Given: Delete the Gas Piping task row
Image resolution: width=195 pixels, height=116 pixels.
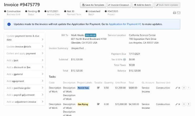Looking at the screenshot, I should (x=179, y=104).
